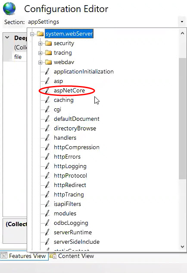Select the serverRuntime section

tap(73, 232)
